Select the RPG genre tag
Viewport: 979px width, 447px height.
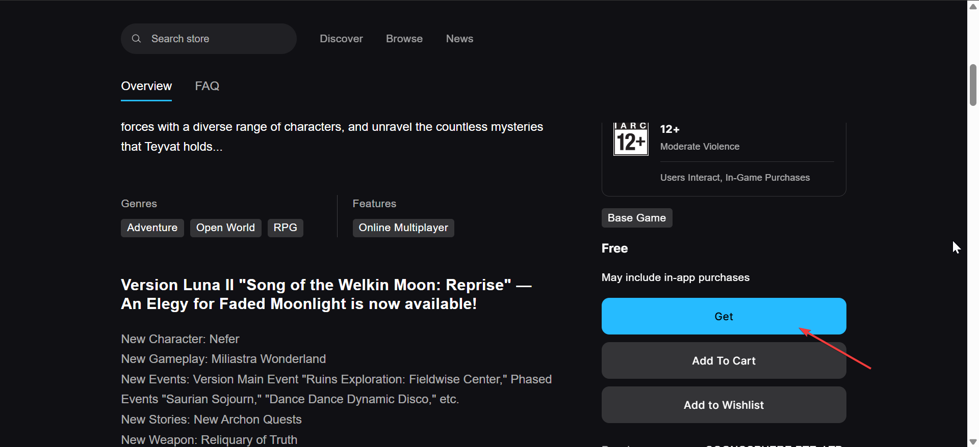285,228
